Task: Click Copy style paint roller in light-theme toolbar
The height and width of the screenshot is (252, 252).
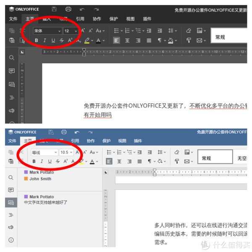Action: [177, 161]
